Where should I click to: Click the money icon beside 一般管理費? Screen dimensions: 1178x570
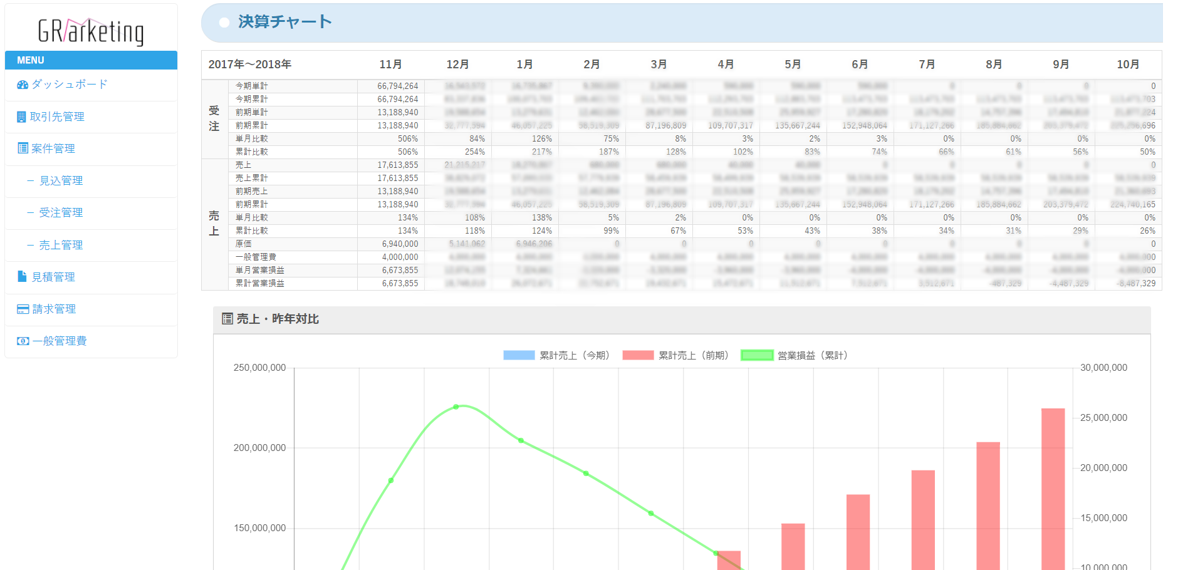[23, 341]
